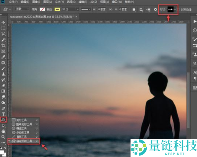Click the fill color swatch
197x157 pixels.
coord(43,9)
